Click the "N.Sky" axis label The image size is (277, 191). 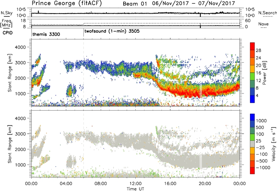7,13
